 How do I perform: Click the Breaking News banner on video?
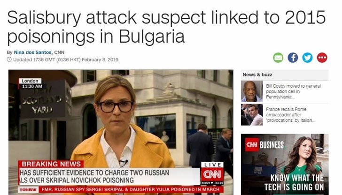click(51, 164)
